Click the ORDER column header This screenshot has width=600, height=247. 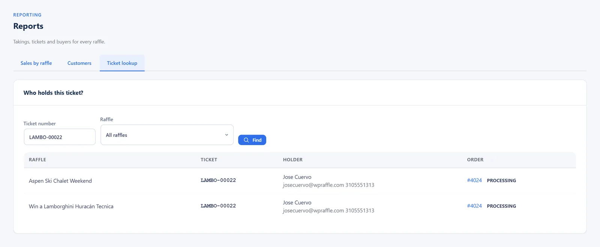[475, 160]
